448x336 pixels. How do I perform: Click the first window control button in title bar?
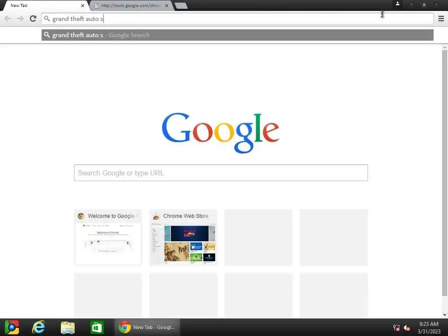tap(411, 5)
